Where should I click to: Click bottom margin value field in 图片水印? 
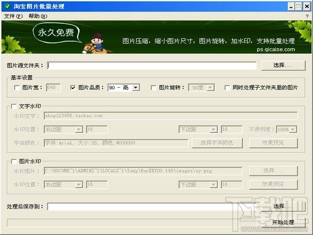pyautogui.click(x=232, y=185)
